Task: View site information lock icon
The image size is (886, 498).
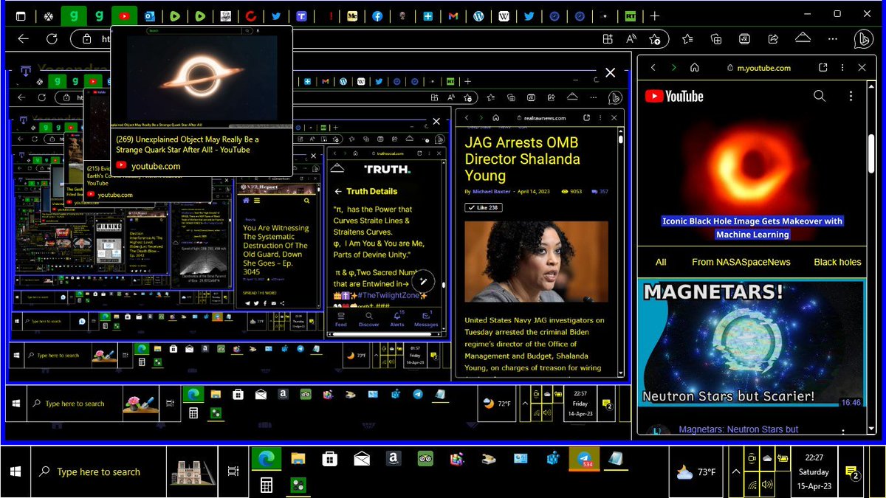Action: click(x=86, y=39)
